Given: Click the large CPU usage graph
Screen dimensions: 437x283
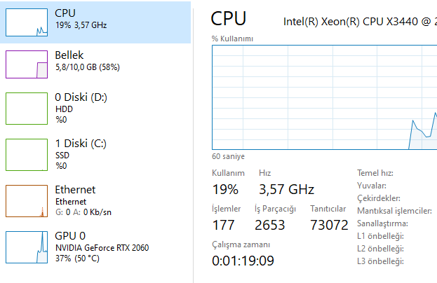Looking at the screenshot, I should pos(324,97).
